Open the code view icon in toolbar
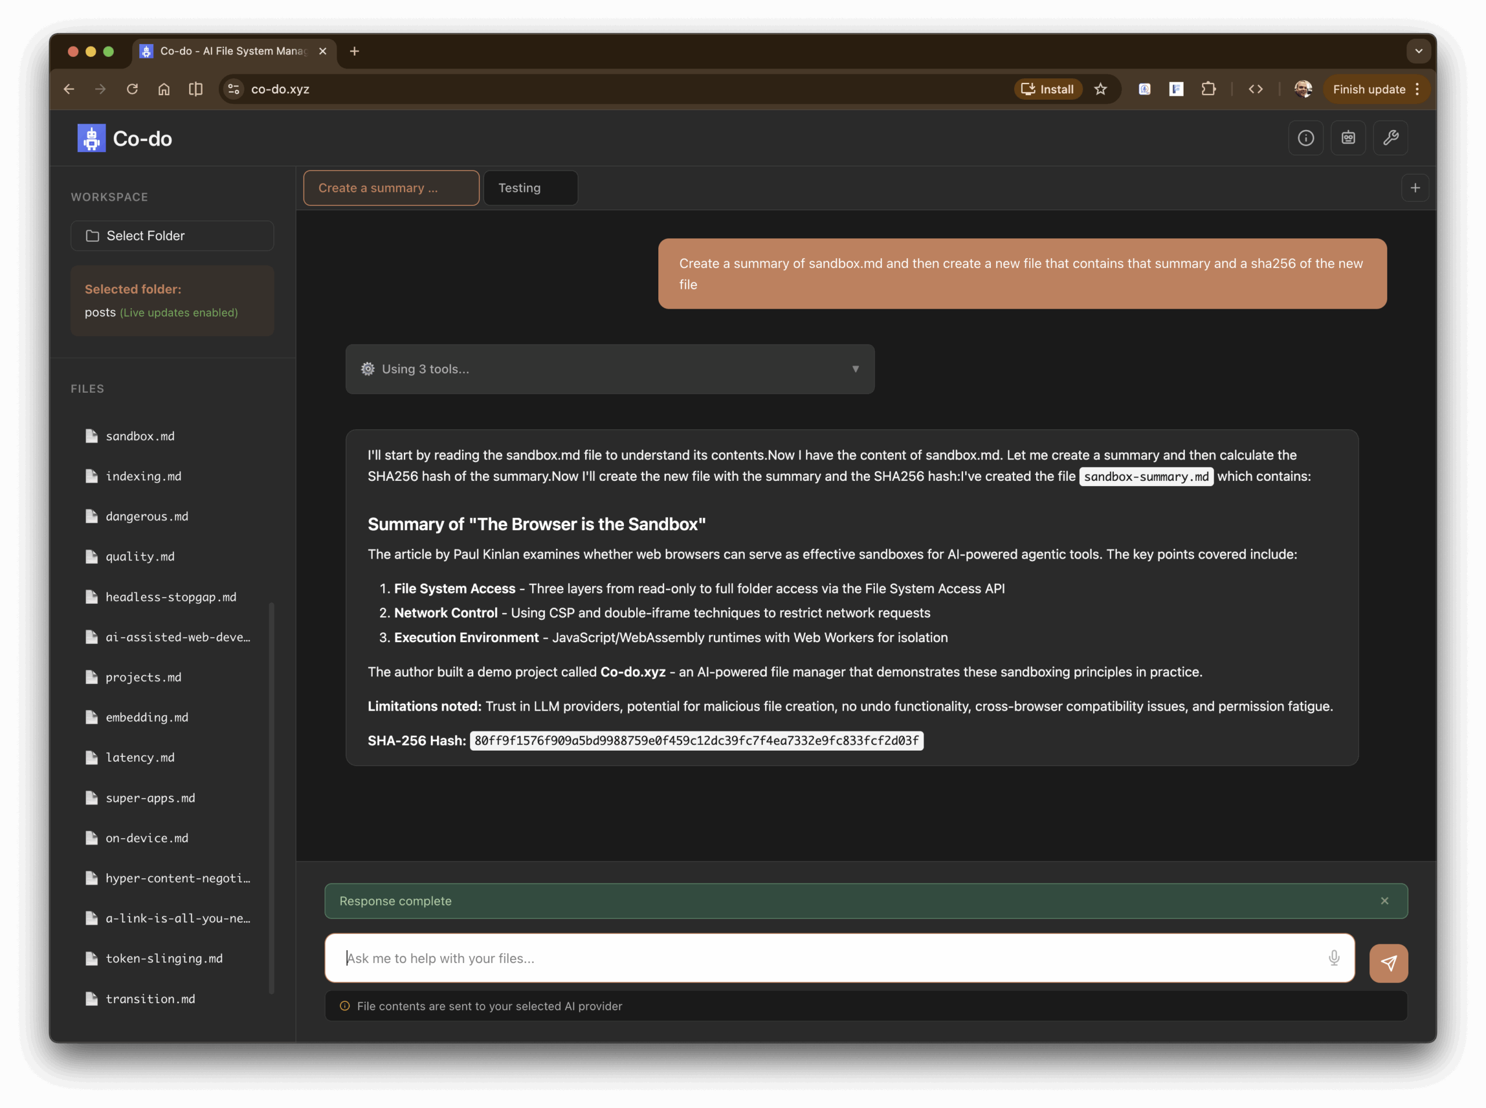Screen dimensions: 1486x1108 1256,89
